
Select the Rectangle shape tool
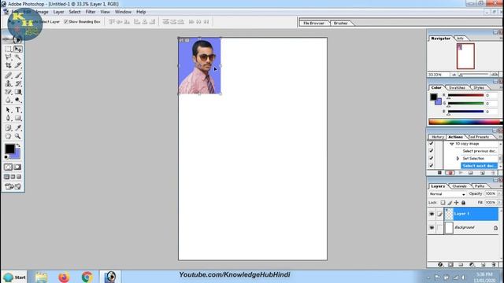point(17,118)
